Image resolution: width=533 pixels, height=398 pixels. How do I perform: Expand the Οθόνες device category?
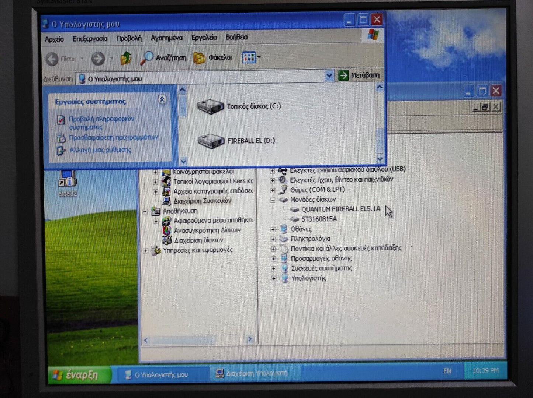(x=273, y=229)
